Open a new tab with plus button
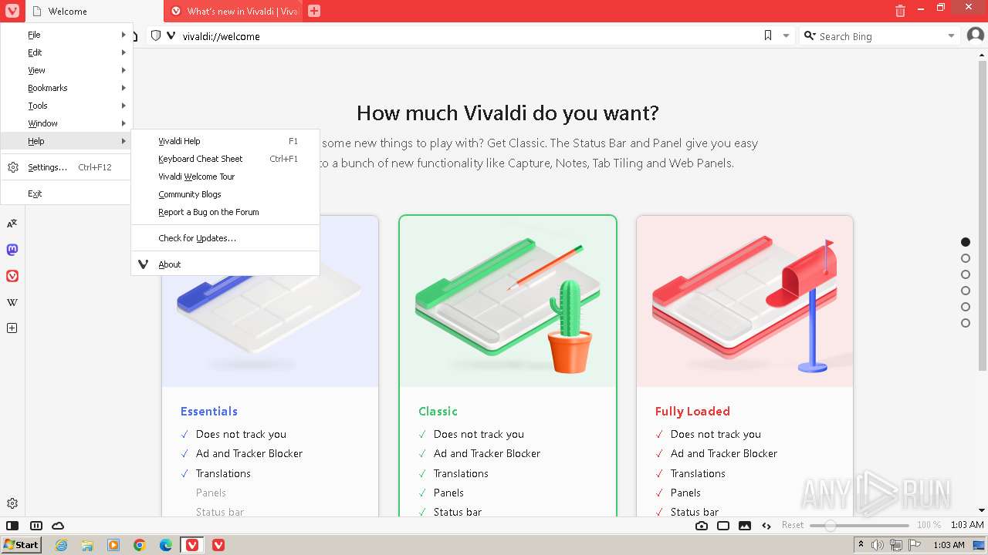Screen dimensions: 988x555 click(x=313, y=11)
